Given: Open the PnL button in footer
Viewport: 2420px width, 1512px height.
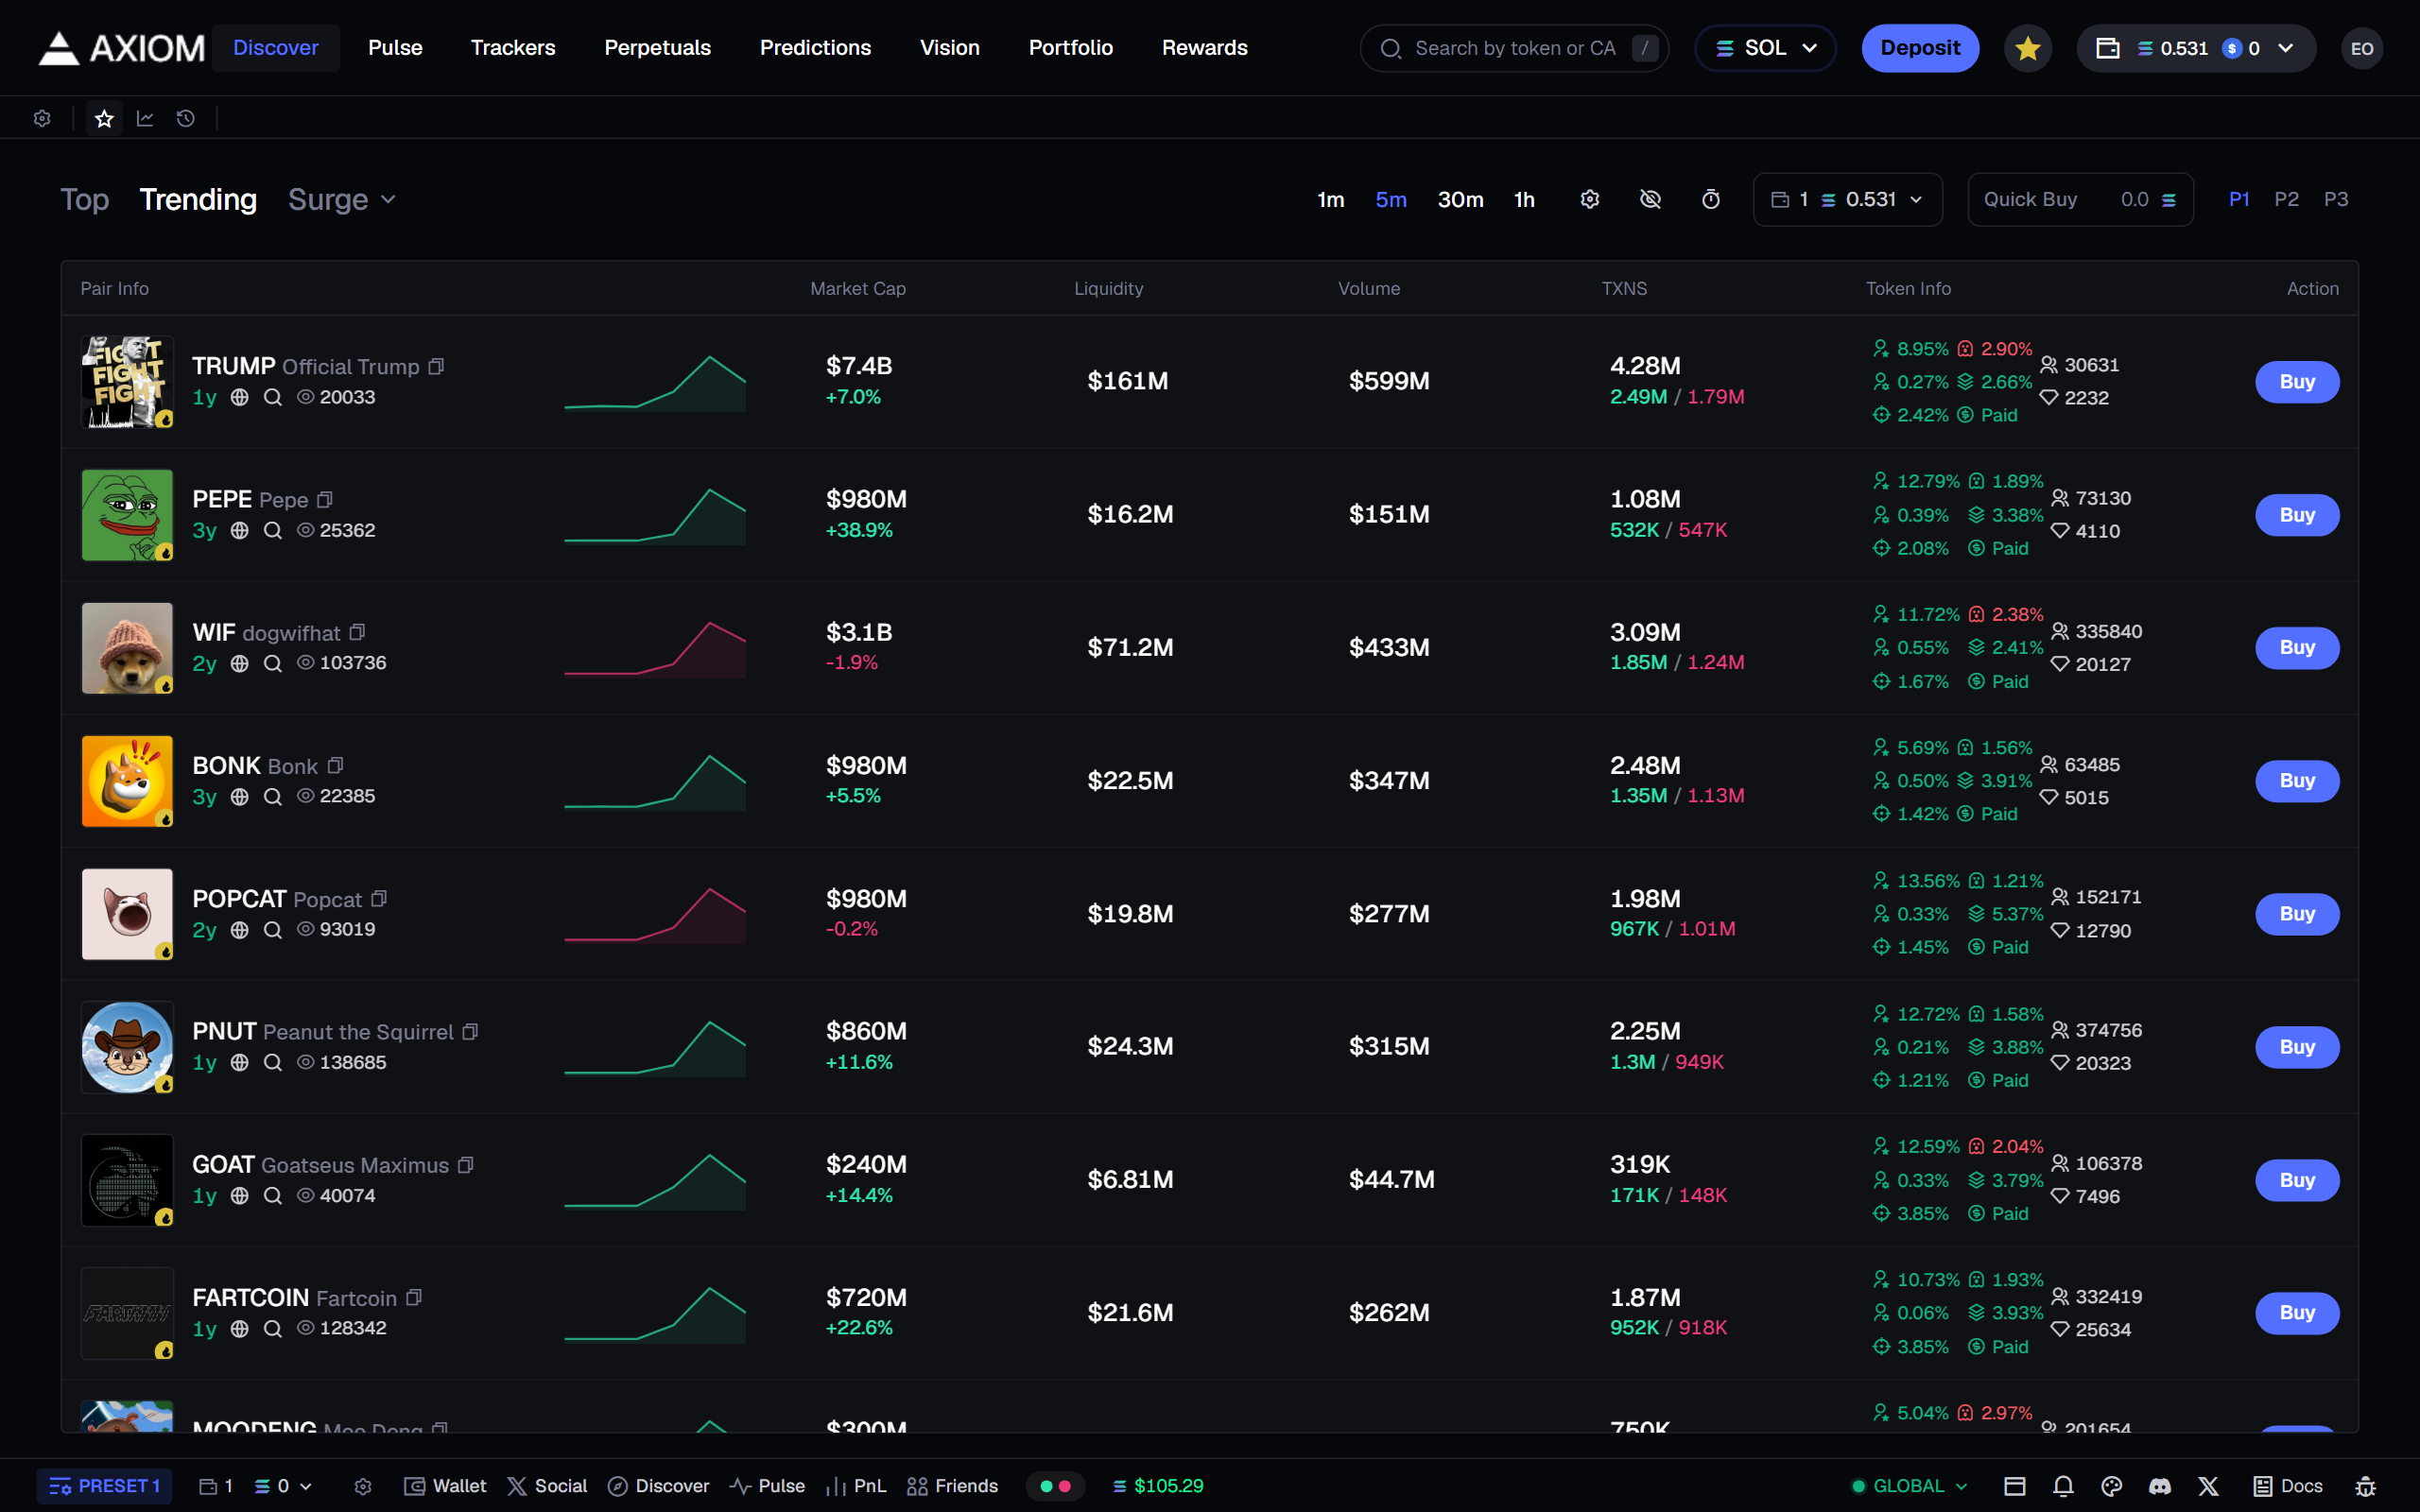Looking at the screenshot, I should click(856, 1486).
